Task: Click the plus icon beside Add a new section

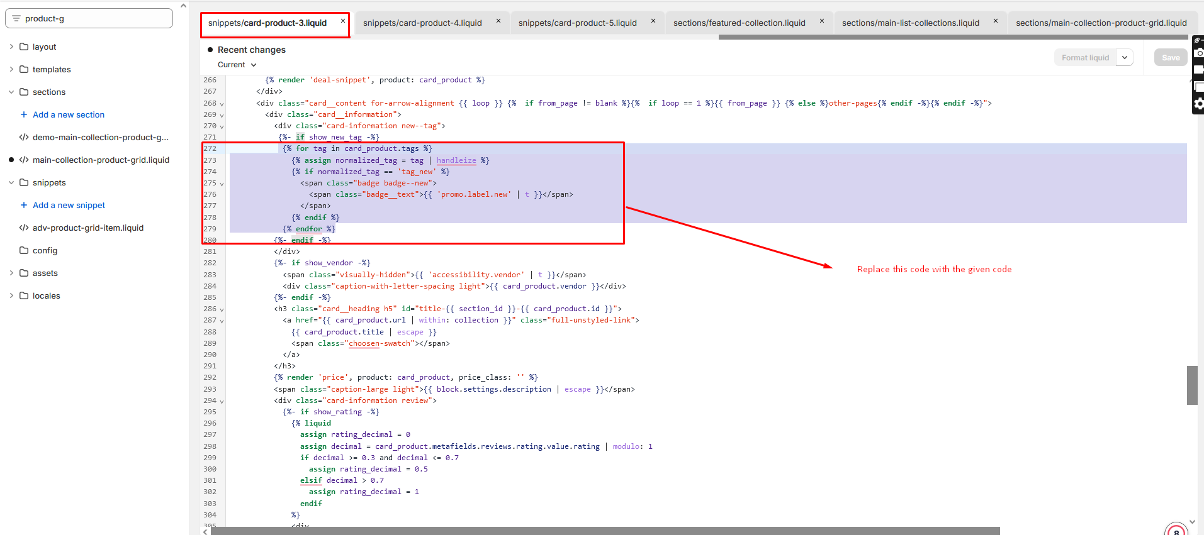Action: coord(24,114)
